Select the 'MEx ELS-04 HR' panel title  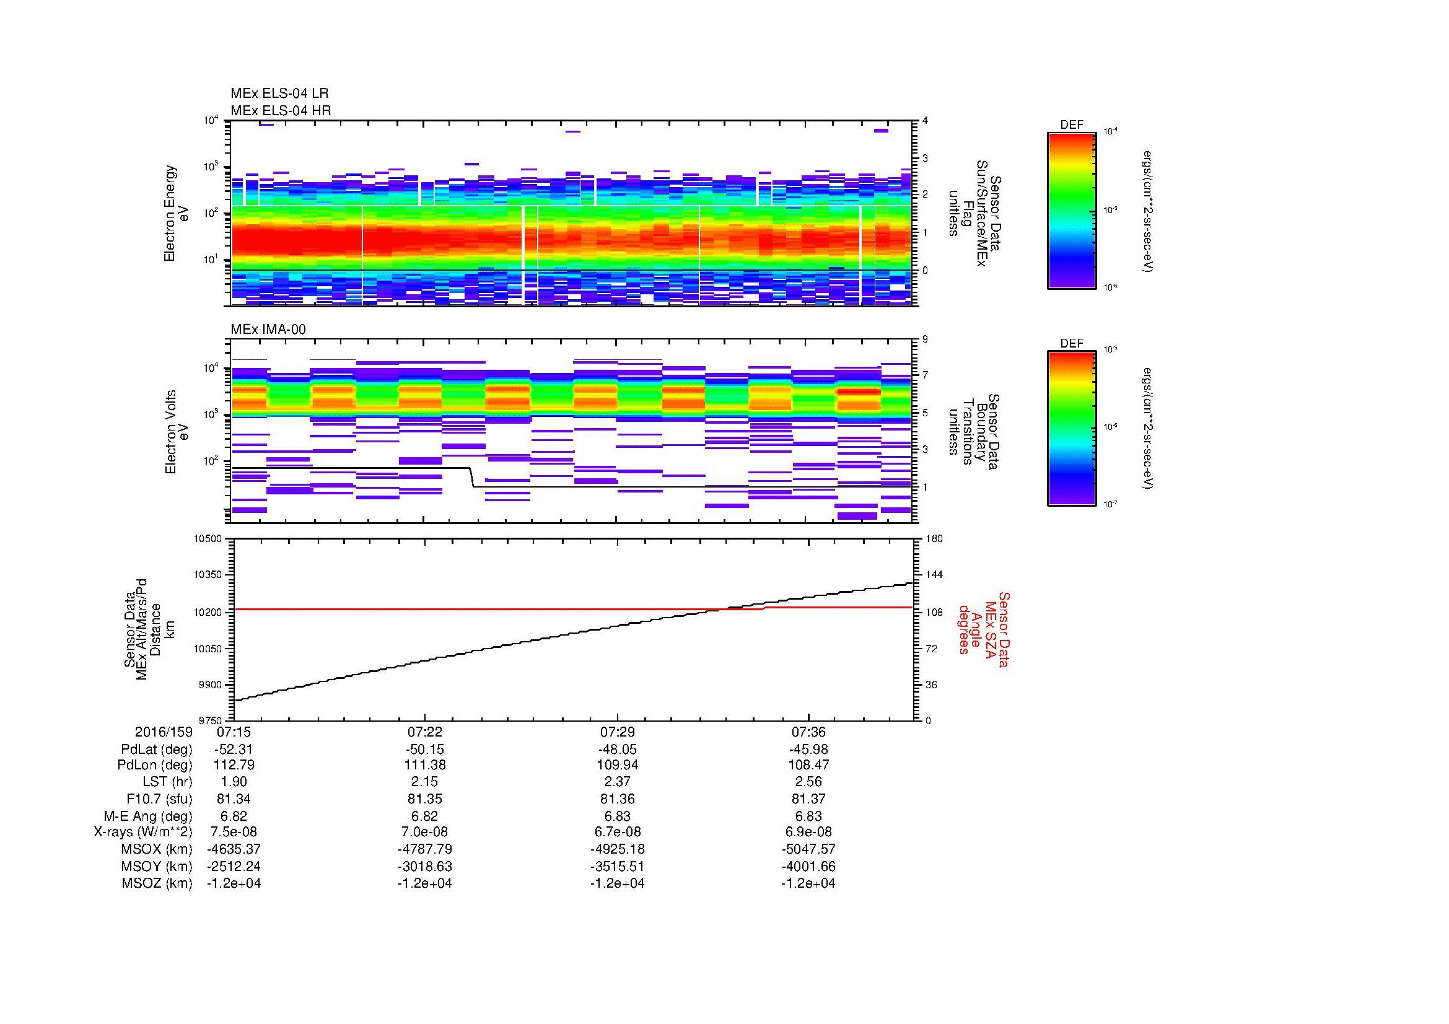(x=281, y=111)
